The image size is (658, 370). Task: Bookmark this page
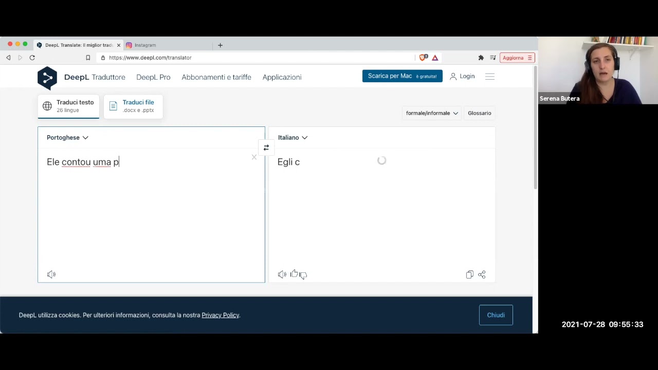88,58
